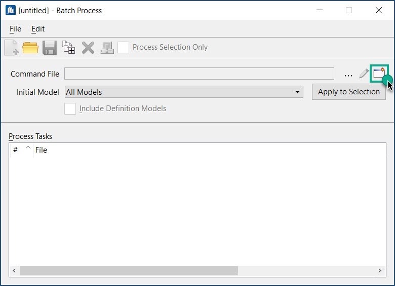Click the Edit command file pencil icon
The width and height of the screenshot is (395, 286).
tap(364, 74)
